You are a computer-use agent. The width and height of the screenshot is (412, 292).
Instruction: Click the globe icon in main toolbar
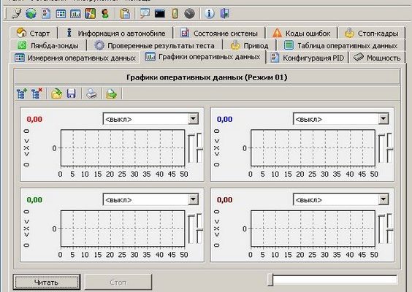(31, 13)
